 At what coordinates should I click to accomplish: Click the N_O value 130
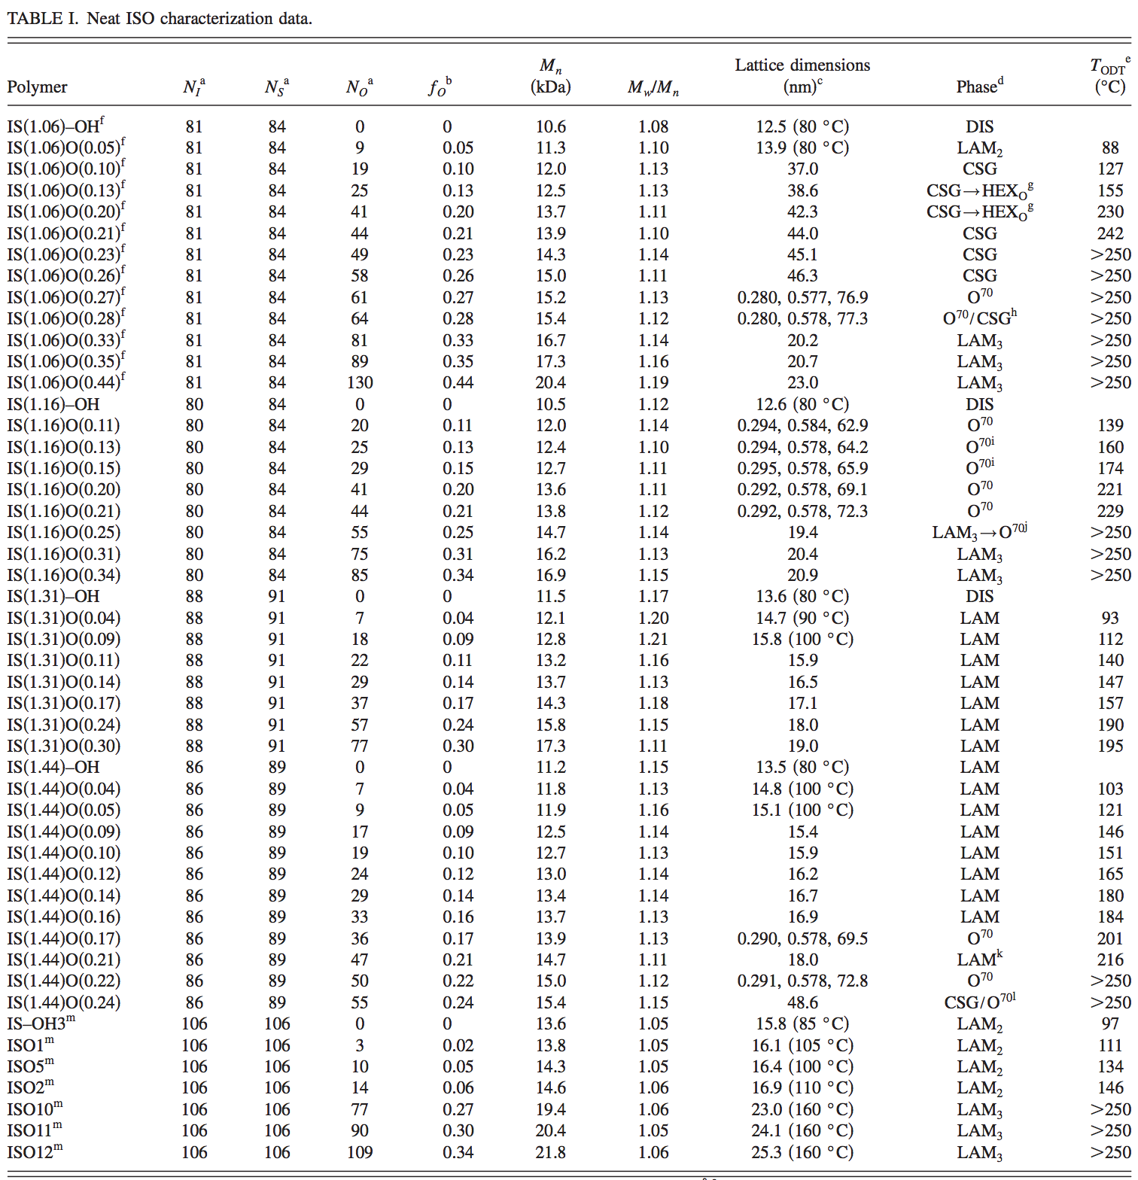[x=360, y=383]
